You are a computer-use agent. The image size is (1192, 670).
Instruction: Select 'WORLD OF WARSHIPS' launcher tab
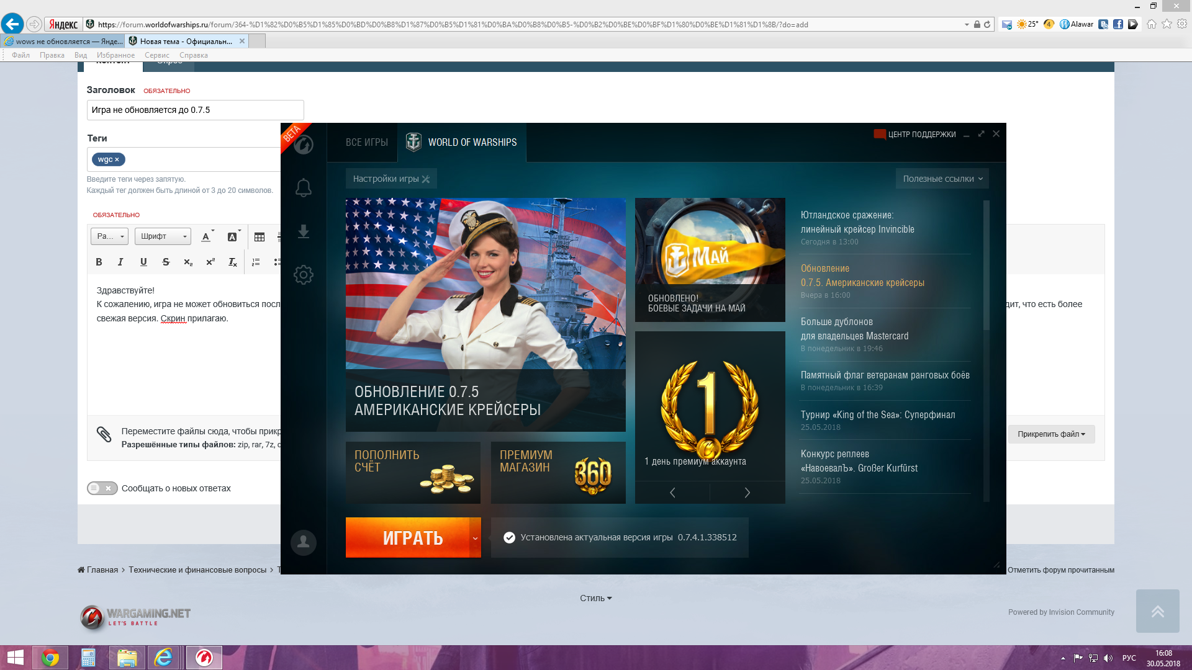click(462, 142)
